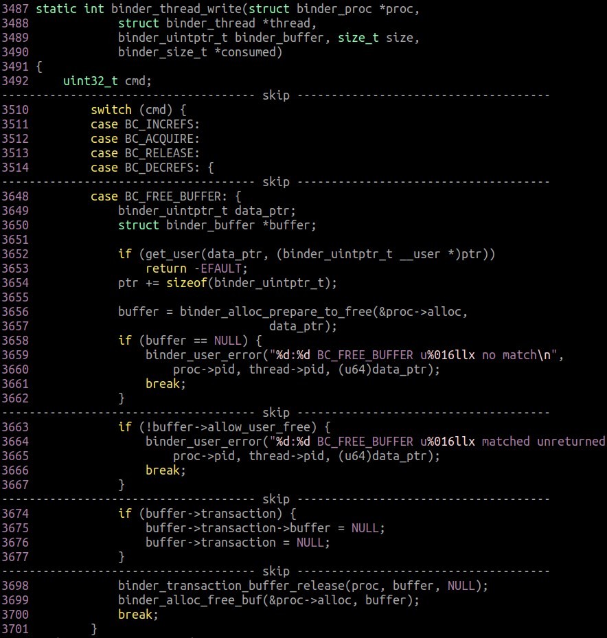
Task: Click 'break;' on line 3666
Action: click(x=165, y=470)
